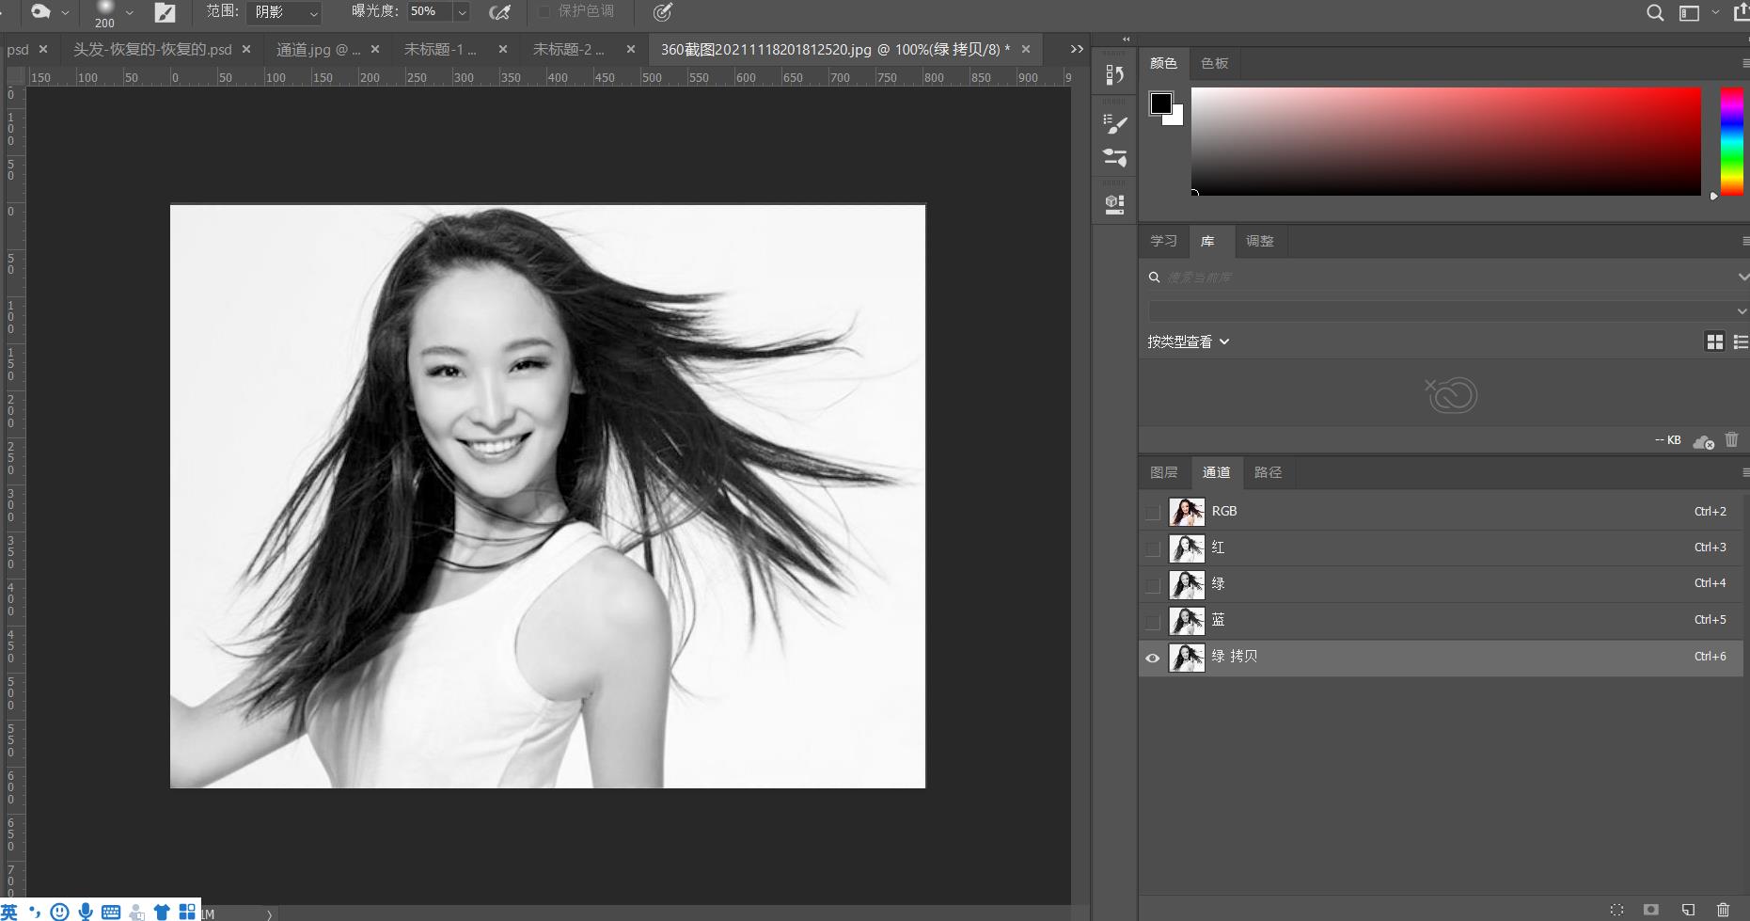Expand the tool preset arrow
1750x921 pixels.
pos(65,13)
